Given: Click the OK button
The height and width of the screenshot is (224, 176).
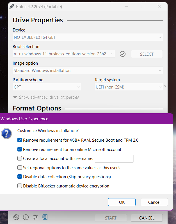Looking at the screenshot, I should (122, 202).
